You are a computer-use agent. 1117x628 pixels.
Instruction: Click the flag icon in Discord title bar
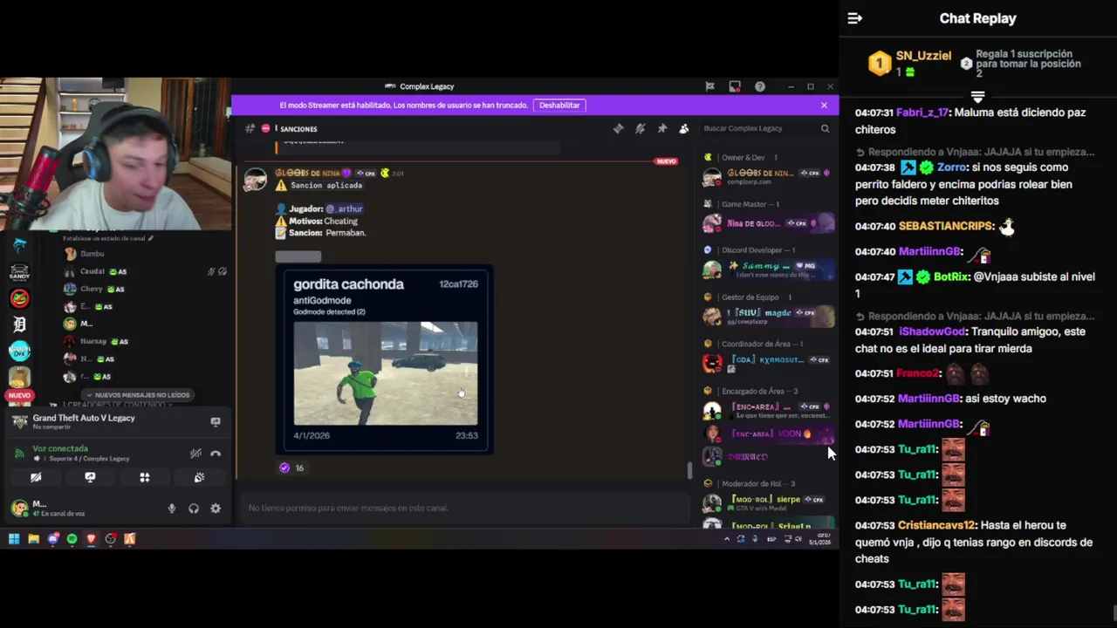[x=709, y=86]
